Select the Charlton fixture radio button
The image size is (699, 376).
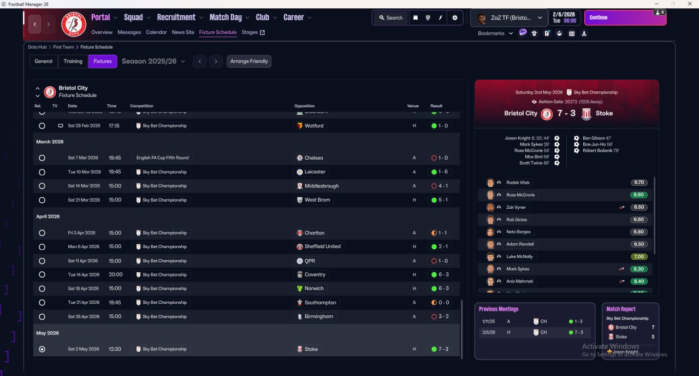point(42,233)
